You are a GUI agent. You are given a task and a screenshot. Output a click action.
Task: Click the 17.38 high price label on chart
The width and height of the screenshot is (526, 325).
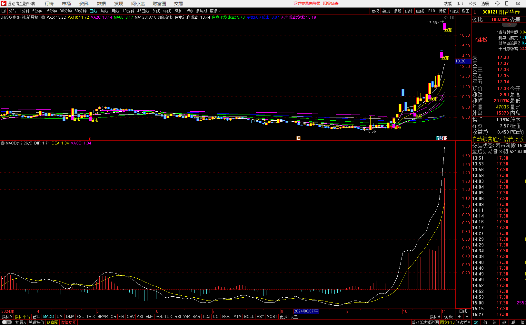[432, 23]
